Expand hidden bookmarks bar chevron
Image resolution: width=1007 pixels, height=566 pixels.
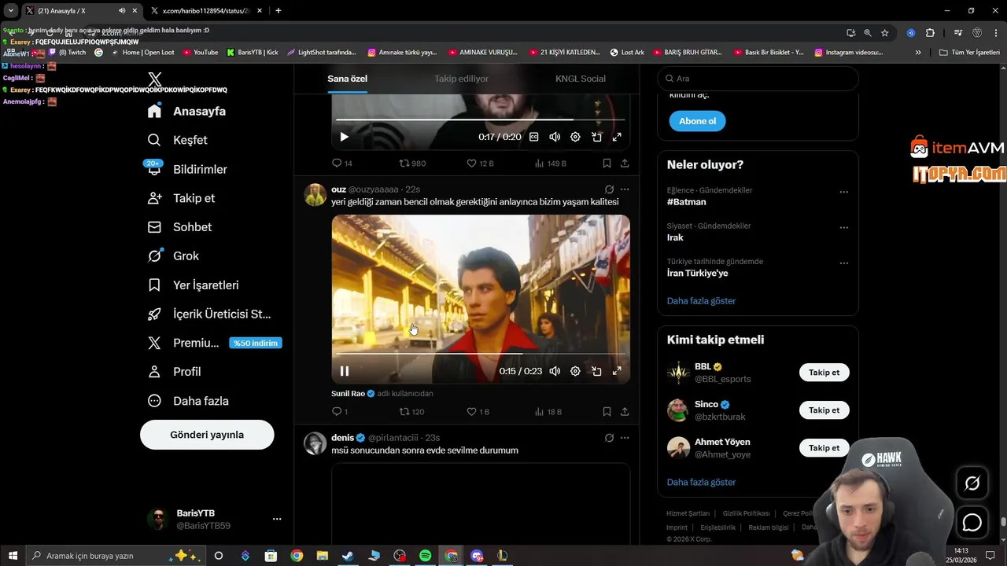(918, 53)
